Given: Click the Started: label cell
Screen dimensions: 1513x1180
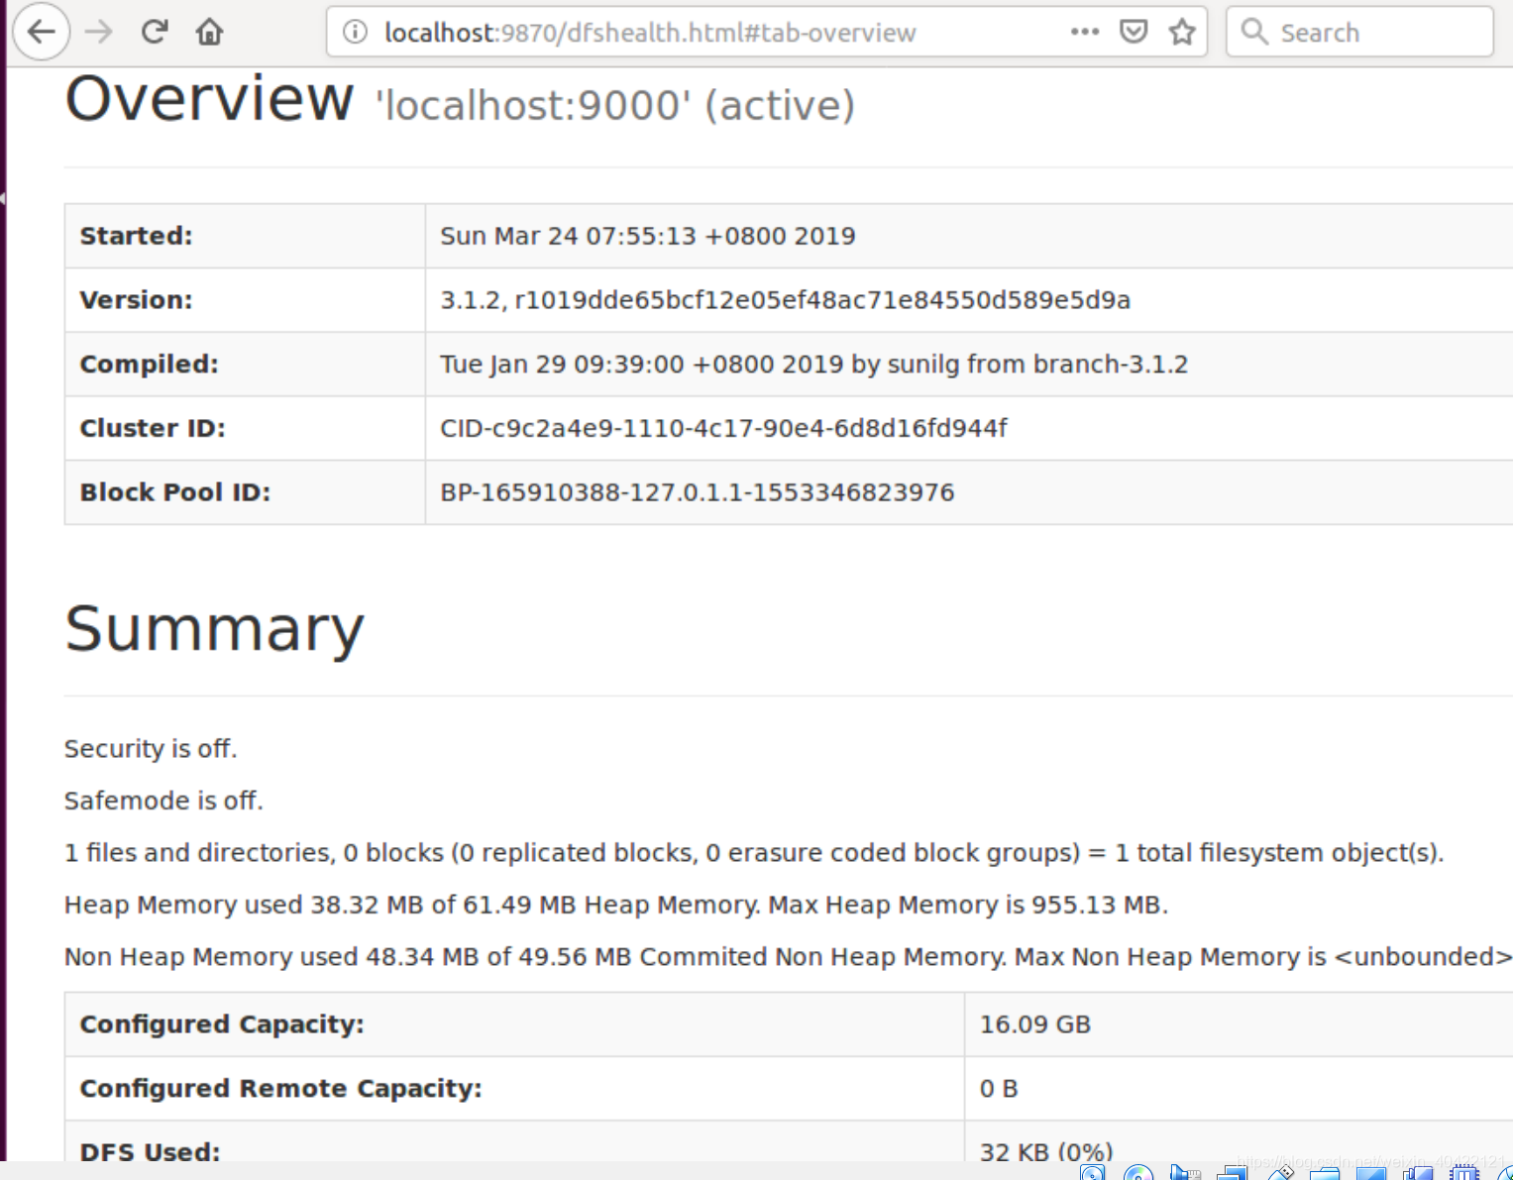Looking at the screenshot, I should (x=245, y=236).
